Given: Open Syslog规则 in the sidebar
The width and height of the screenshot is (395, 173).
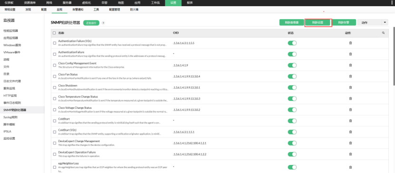Looking at the screenshot, I should (x=10, y=117).
